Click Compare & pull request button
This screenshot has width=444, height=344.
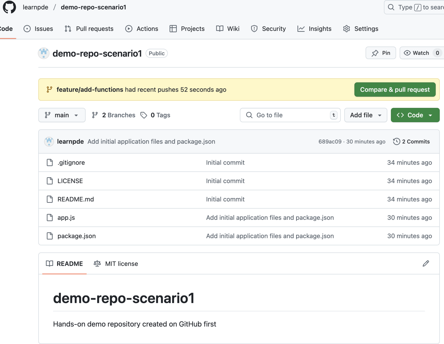tap(395, 89)
